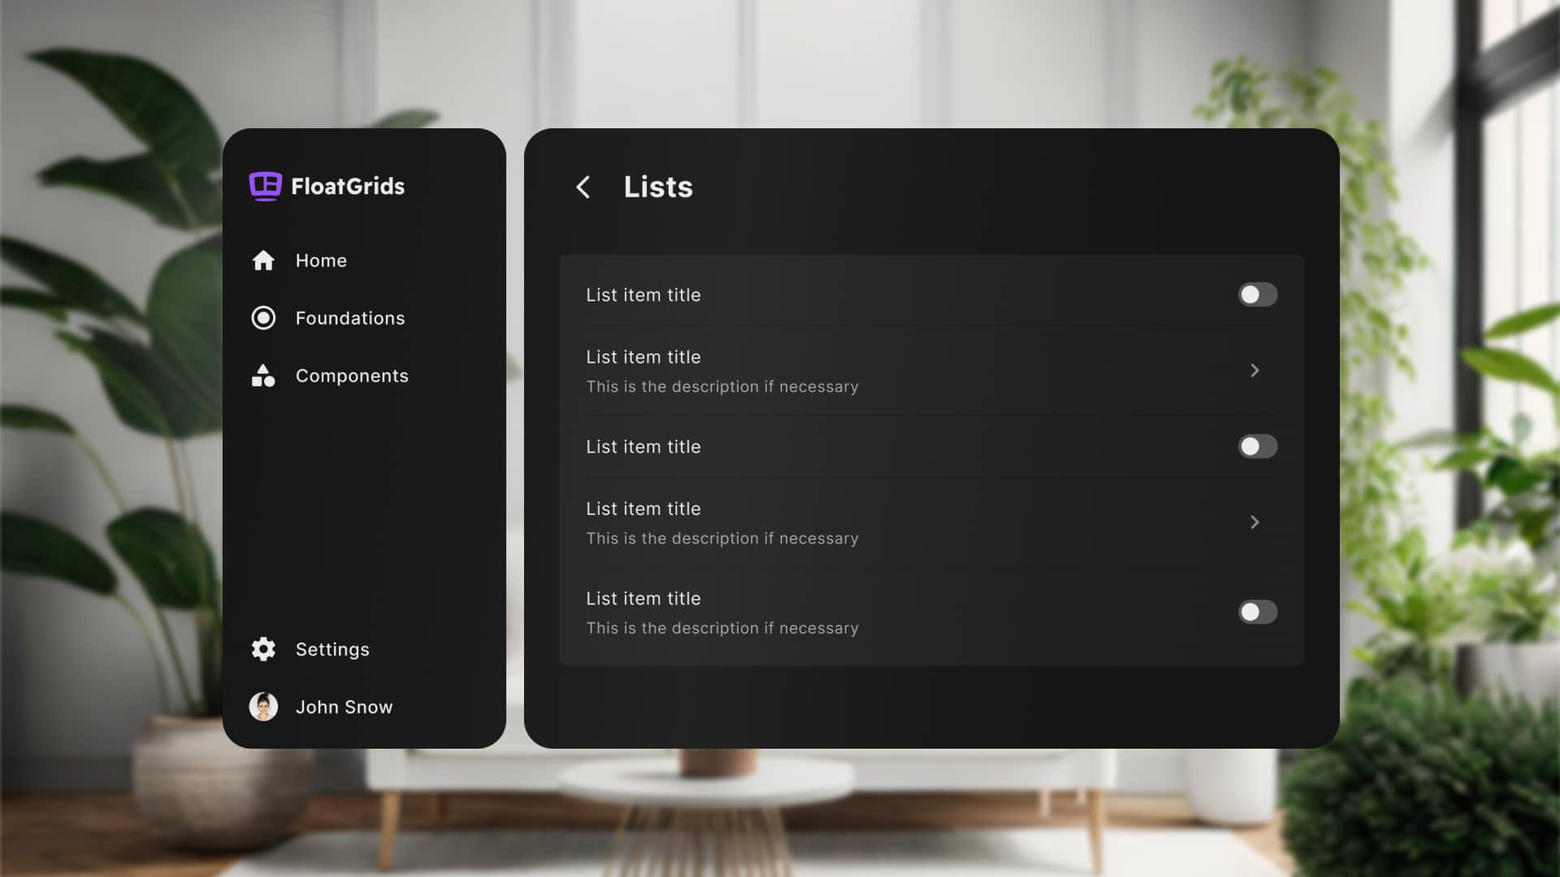This screenshot has height=877, width=1560.
Task: Expand second list item via chevron
Action: (x=1254, y=371)
